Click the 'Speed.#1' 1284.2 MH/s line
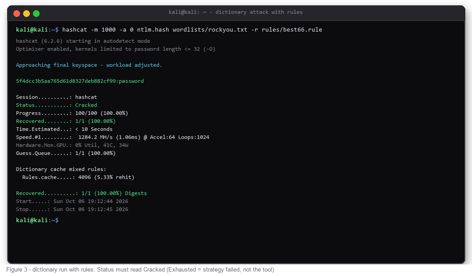 pyautogui.click(x=113, y=137)
